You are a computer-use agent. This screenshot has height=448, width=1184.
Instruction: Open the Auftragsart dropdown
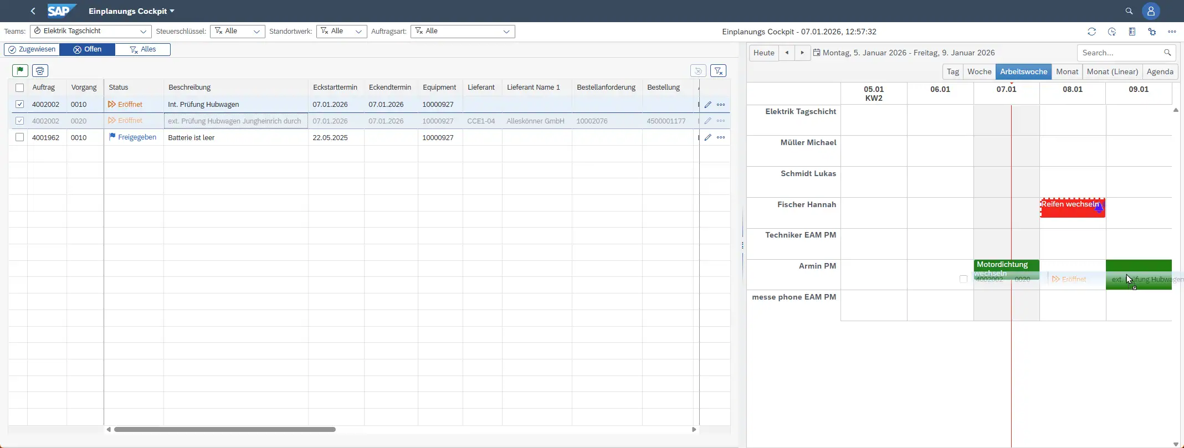pyautogui.click(x=506, y=32)
